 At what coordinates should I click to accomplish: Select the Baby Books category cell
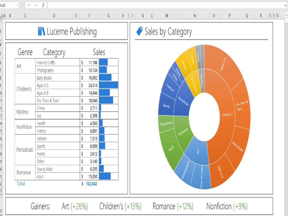[58, 78]
